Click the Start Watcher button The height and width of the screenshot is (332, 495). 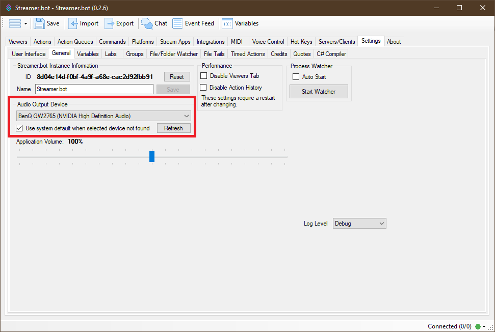point(319,92)
